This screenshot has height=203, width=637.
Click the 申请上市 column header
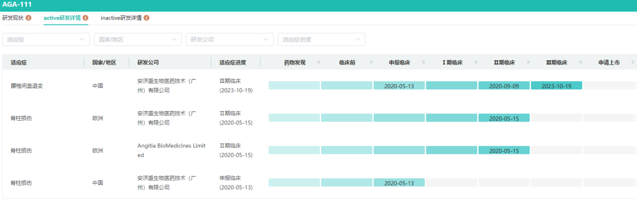point(609,62)
